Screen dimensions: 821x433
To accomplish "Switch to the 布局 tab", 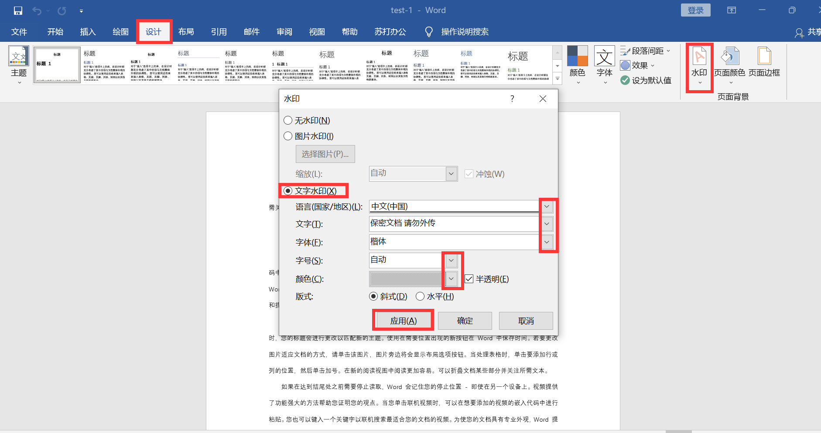I will 186,31.
